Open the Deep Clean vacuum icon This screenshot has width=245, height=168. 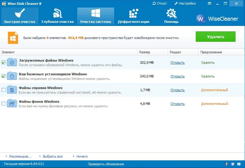point(58,13)
